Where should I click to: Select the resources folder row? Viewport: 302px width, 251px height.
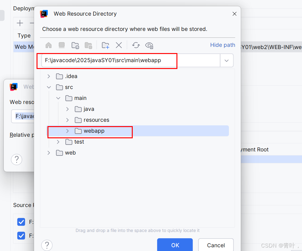click(x=137, y=120)
